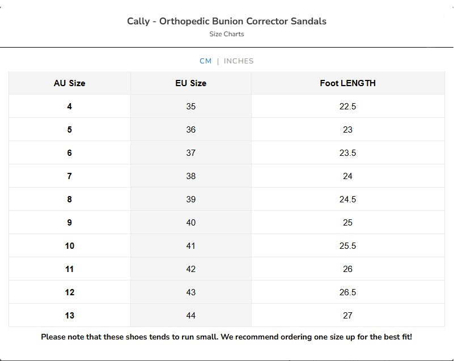Click foot length value 26
458x361 pixels.
(x=347, y=270)
